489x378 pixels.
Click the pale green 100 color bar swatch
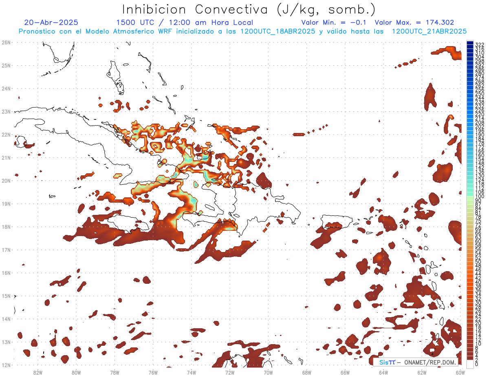coord(470,198)
